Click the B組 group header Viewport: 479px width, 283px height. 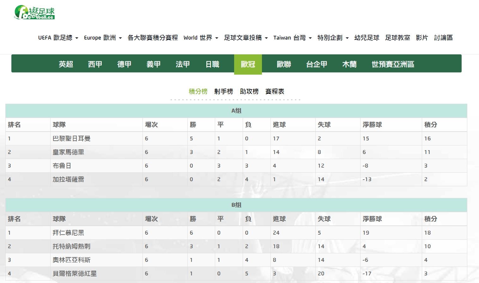click(236, 205)
